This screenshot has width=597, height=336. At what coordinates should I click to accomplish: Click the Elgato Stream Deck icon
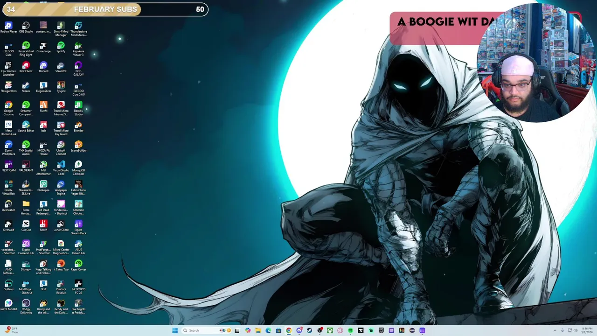pos(78,227)
